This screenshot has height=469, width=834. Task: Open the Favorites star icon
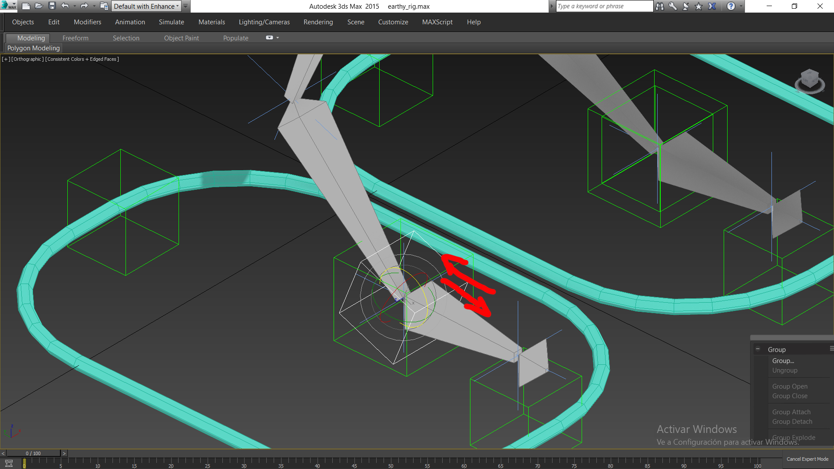698,6
